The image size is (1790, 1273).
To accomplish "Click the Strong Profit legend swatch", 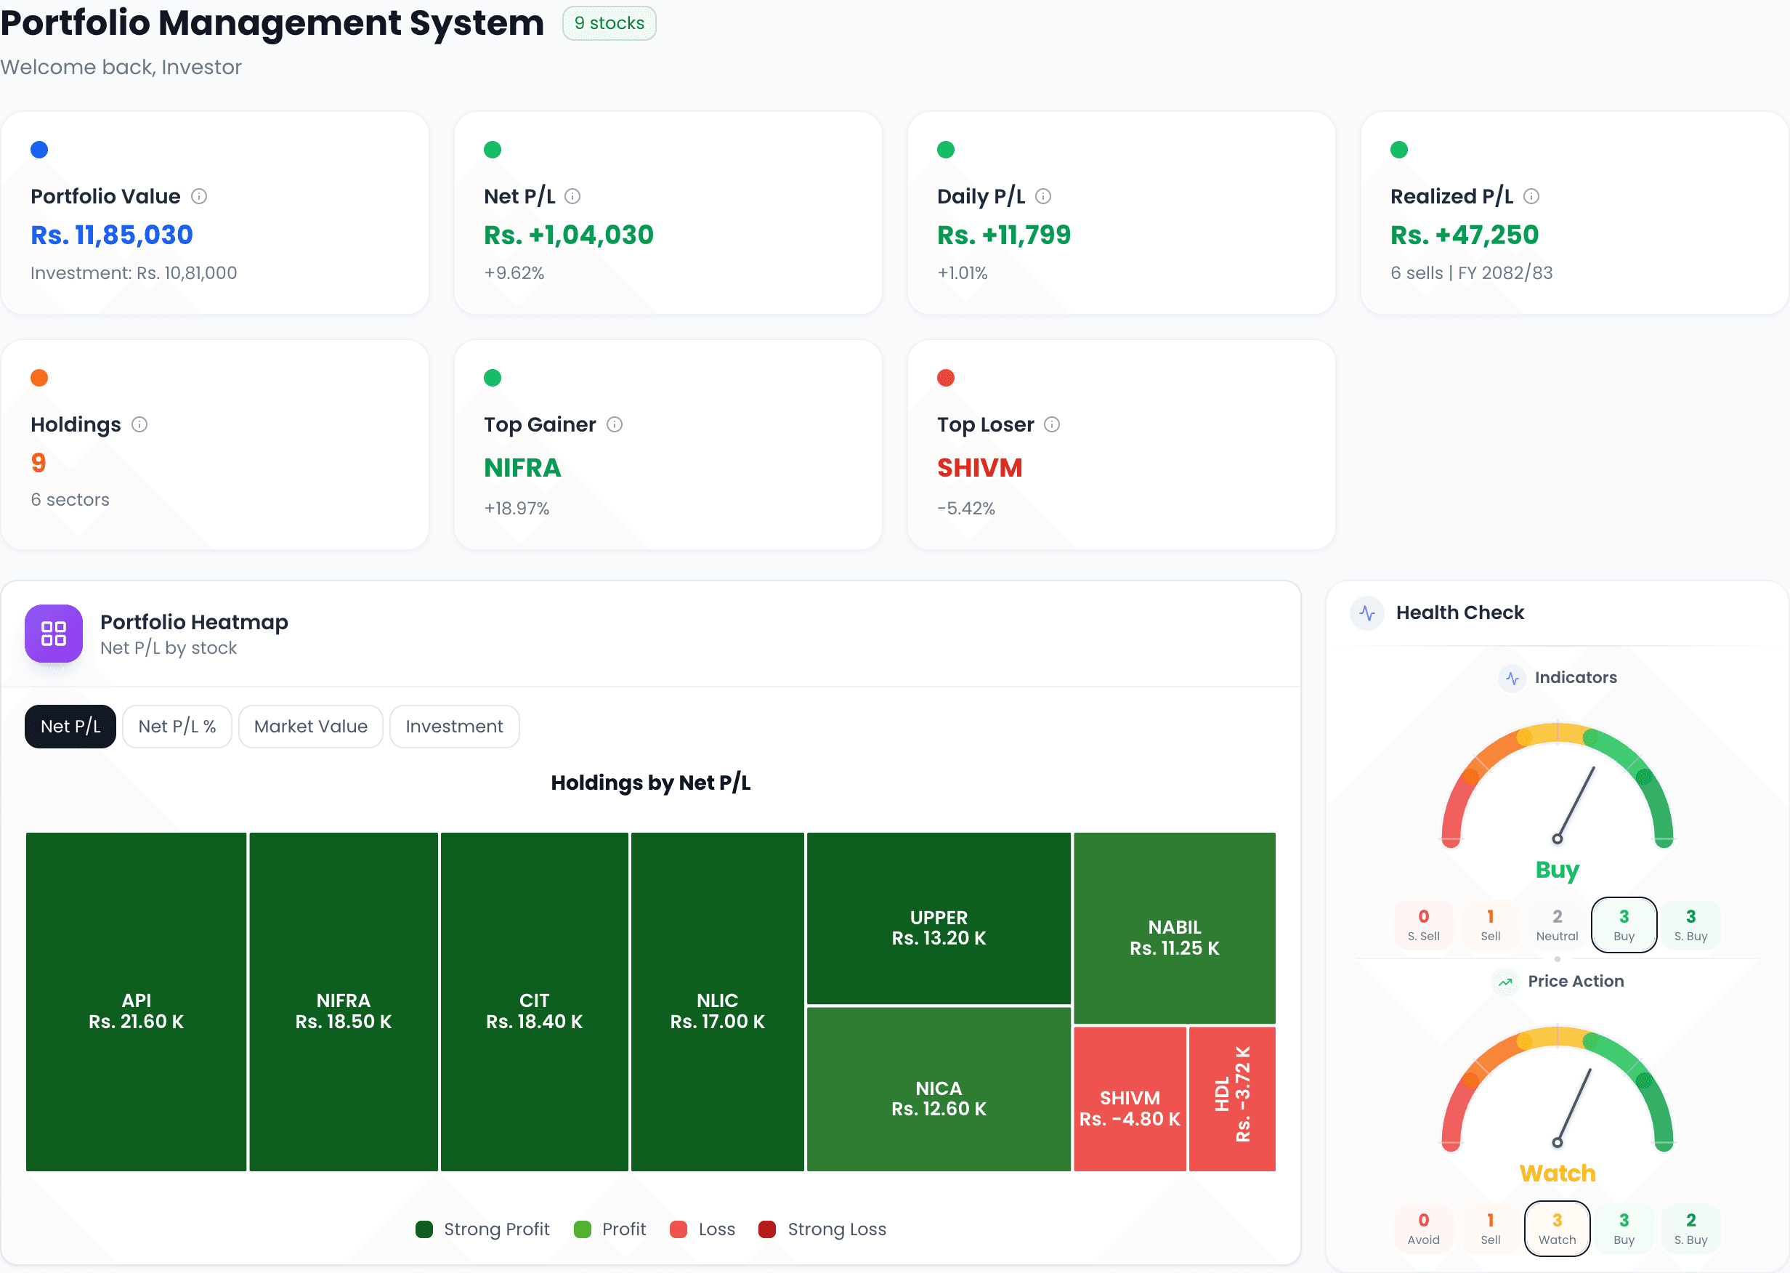I will [x=424, y=1229].
